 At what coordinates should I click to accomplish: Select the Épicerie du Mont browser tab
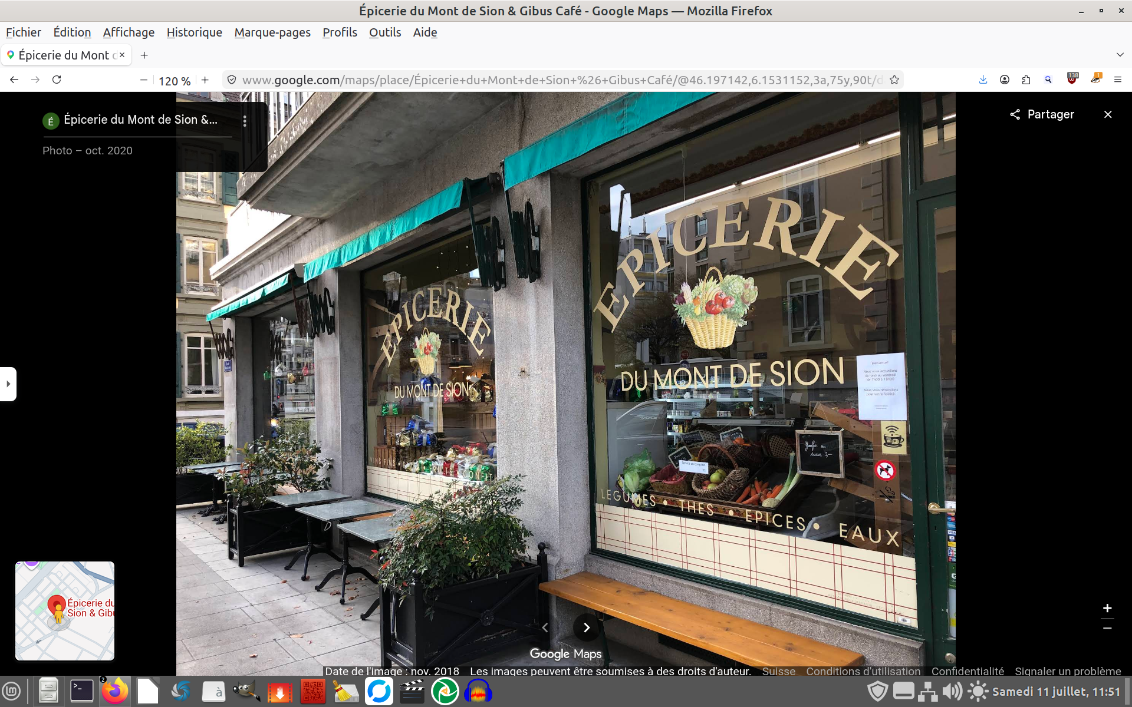pos(66,55)
